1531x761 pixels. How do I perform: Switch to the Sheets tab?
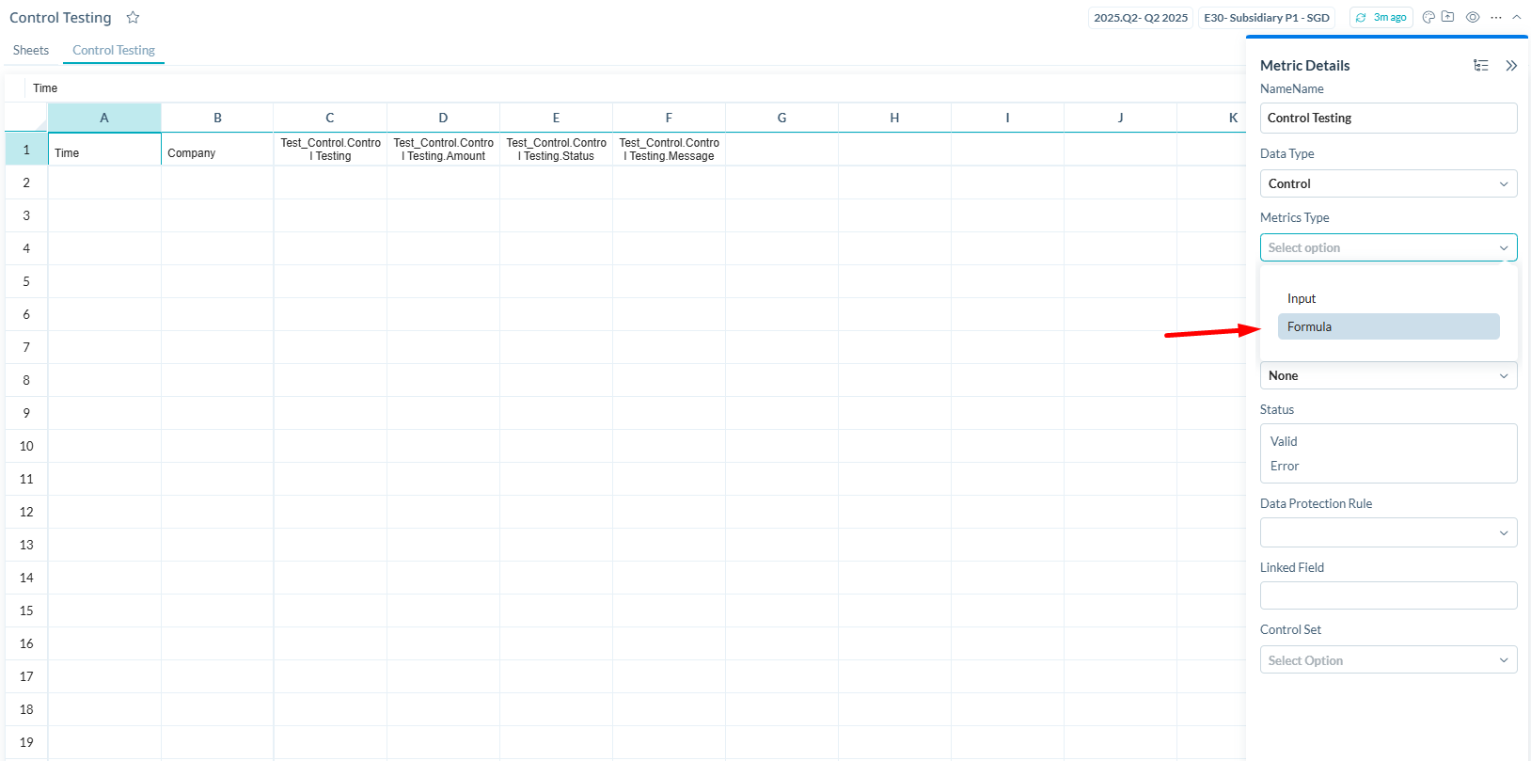click(31, 50)
